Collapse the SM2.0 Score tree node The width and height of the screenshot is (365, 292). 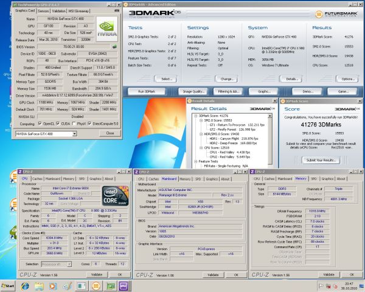point(201,120)
